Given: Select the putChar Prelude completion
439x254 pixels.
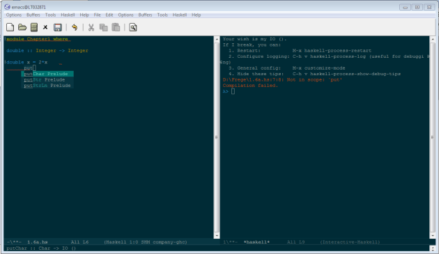Looking at the screenshot, I should [47, 74].
